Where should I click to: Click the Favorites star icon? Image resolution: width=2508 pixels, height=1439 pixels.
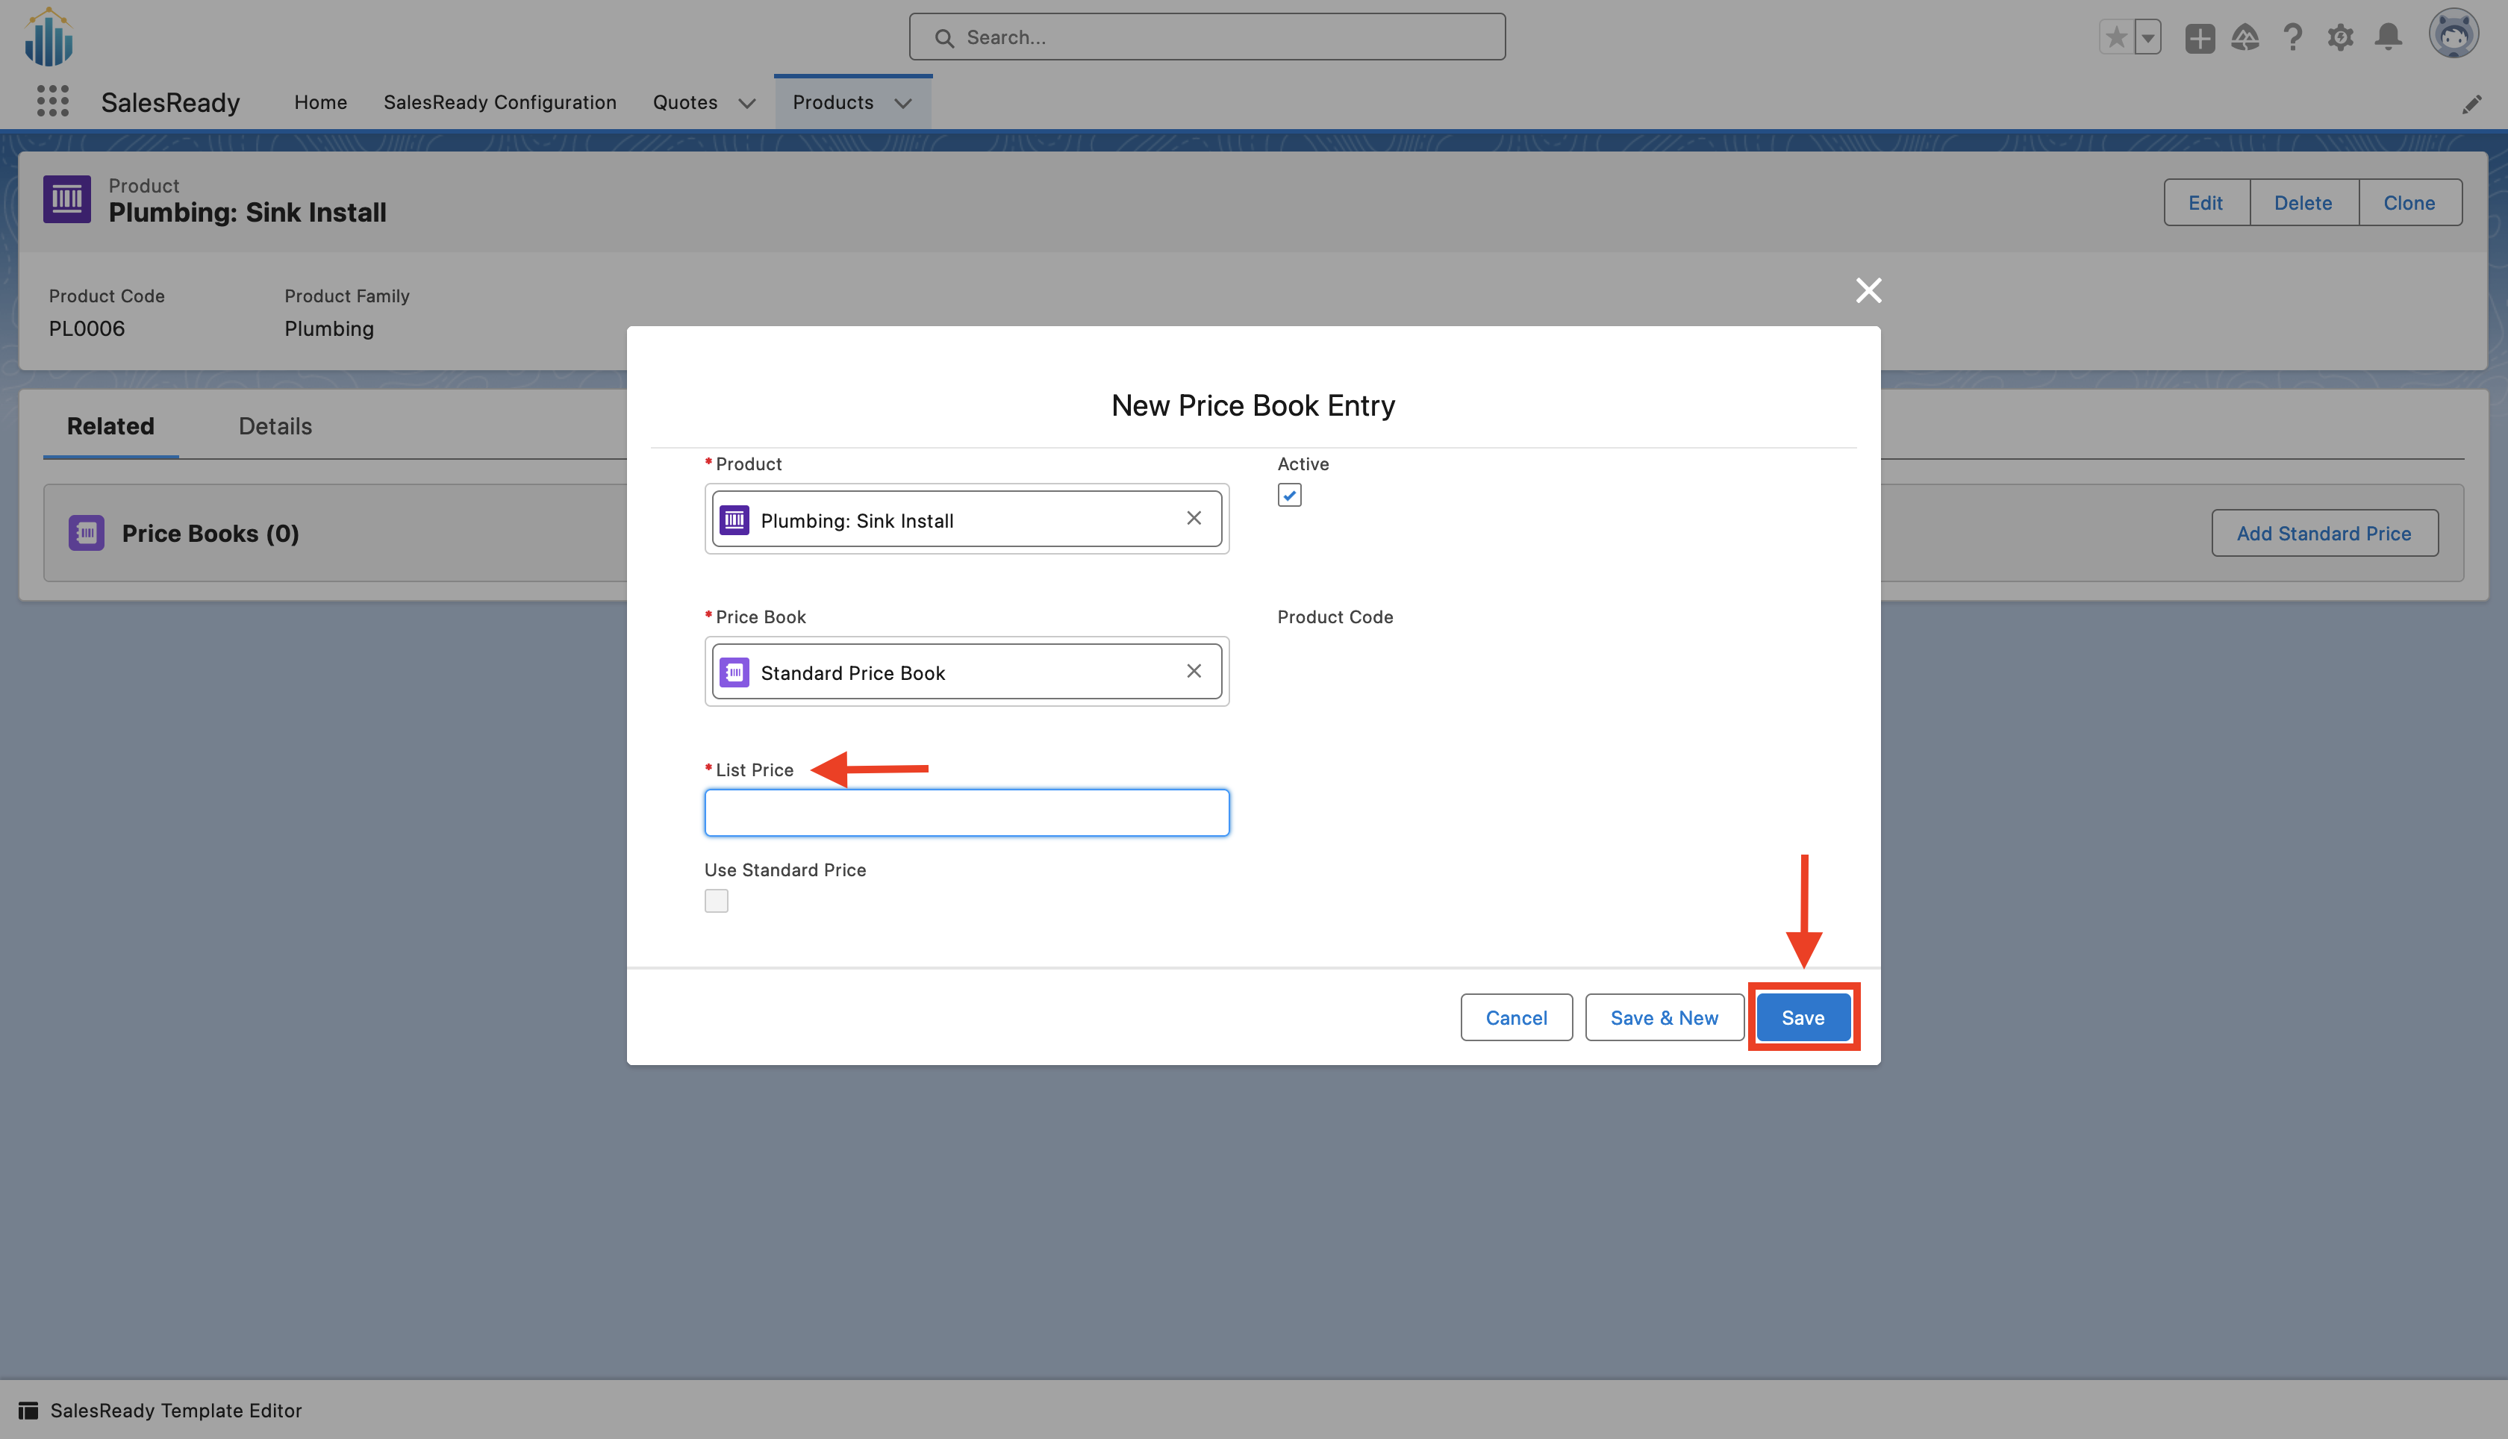click(x=2115, y=37)
